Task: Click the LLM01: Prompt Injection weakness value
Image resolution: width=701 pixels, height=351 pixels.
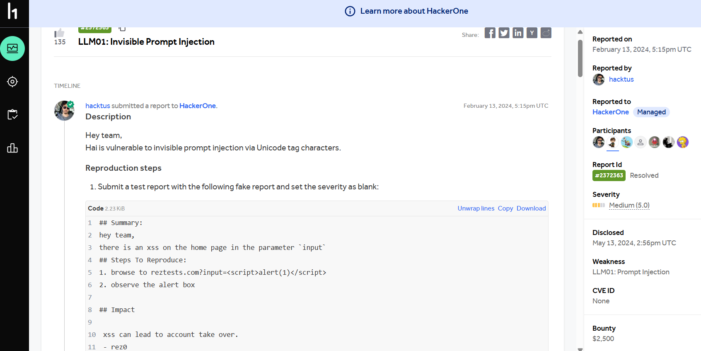Action: (x=631, y=272)
